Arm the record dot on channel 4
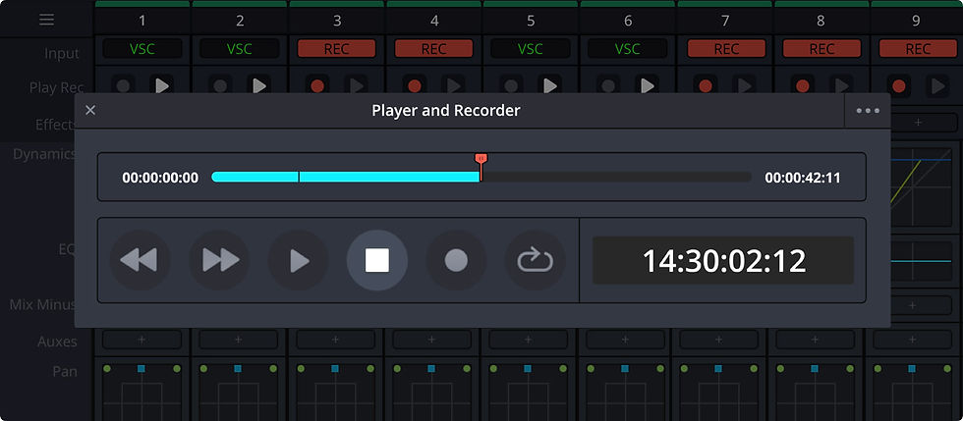This screenshot has height=421, width=963. (415, 86)
